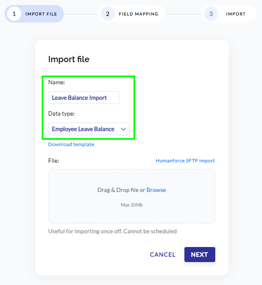Viewport: 262px width, 285px height.
Task: Click the Import file heading
Action: pos(69,59)
